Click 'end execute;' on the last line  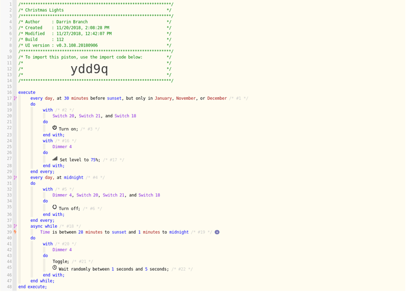point(33,287)
